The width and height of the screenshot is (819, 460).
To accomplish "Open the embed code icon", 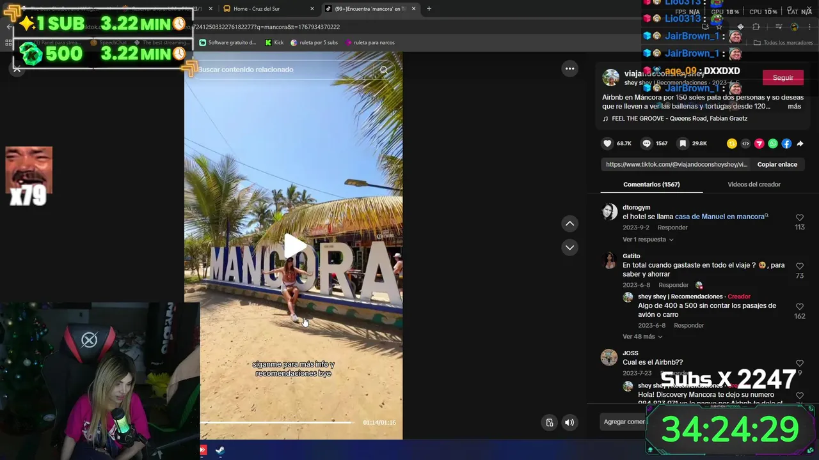I will coord(745,144).
